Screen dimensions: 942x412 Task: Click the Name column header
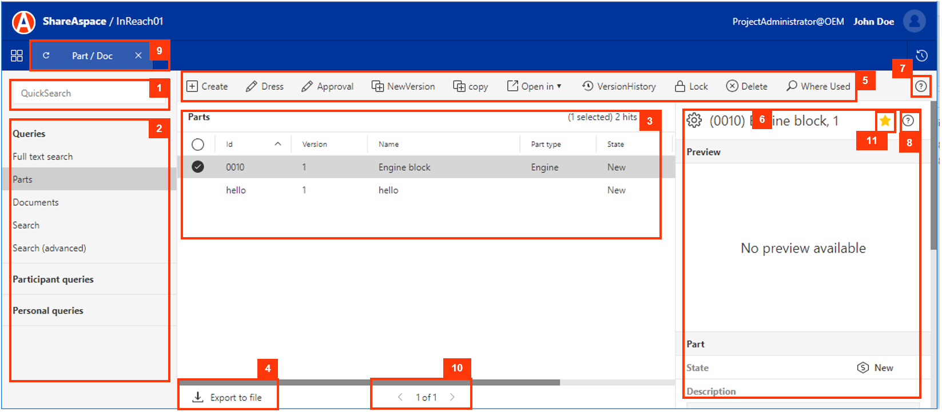click(x=388, y=144)
